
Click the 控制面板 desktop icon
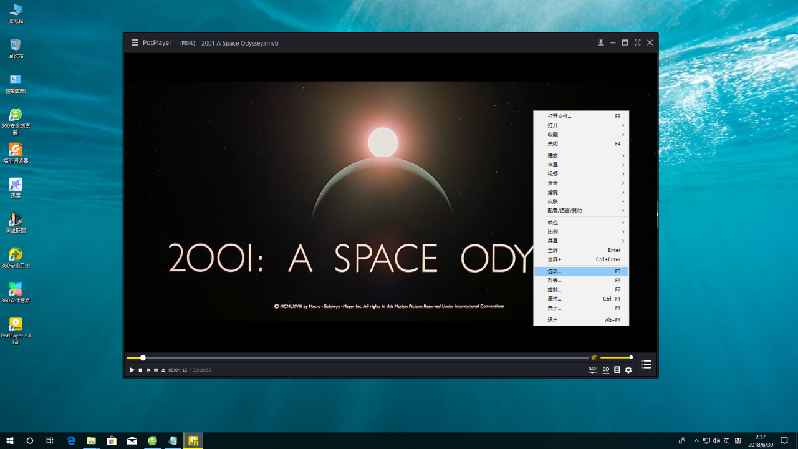pyautogui.click(x=16, y=83)
